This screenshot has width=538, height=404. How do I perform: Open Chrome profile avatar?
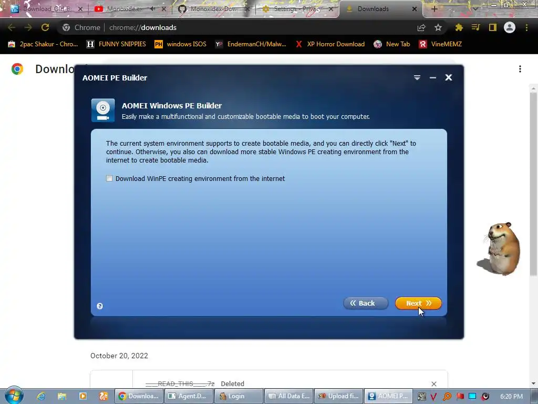(510, 27)
